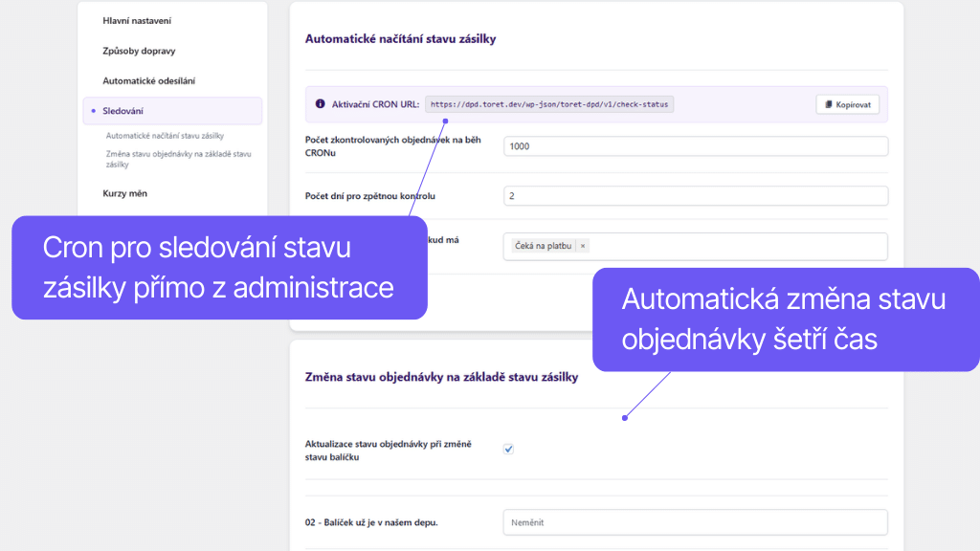Viewport: 980px width, 551px height.
Task: Open the Kurzy měn section
Action: click(124, 192)
